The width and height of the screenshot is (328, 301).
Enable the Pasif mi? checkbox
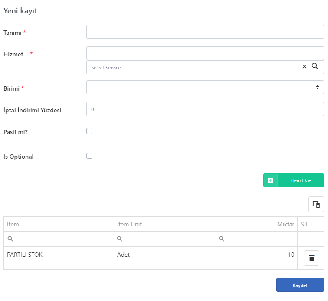(x=89, y=131)
